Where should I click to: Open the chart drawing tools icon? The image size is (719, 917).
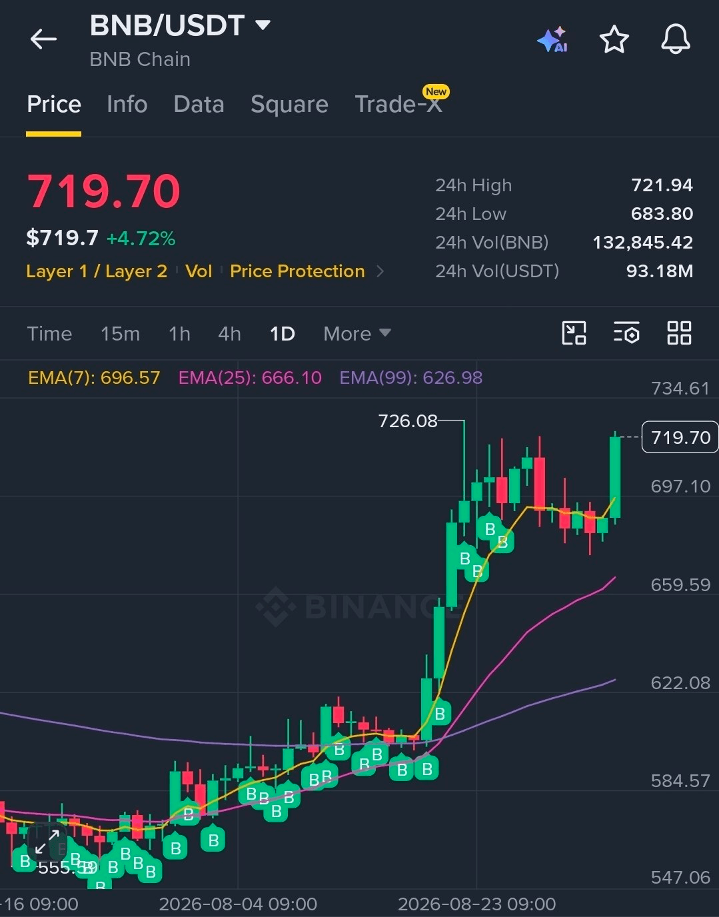pyautogui.click(x=574, y=333)
